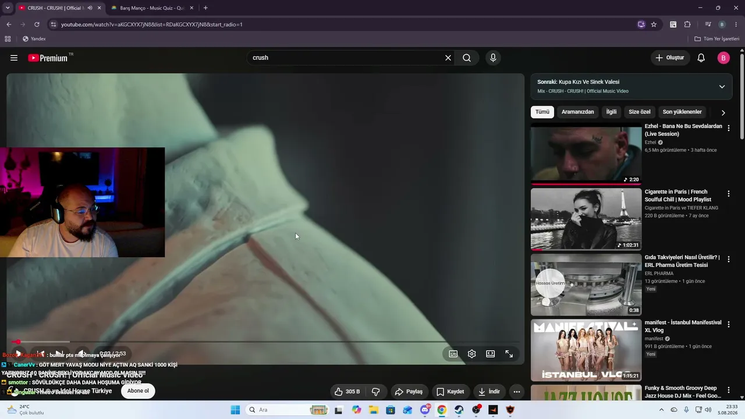This screenshot has height=419, width=745.
Task: Open the Tüm Yer İşaretleri folder
Action: (x=716, y=39)
